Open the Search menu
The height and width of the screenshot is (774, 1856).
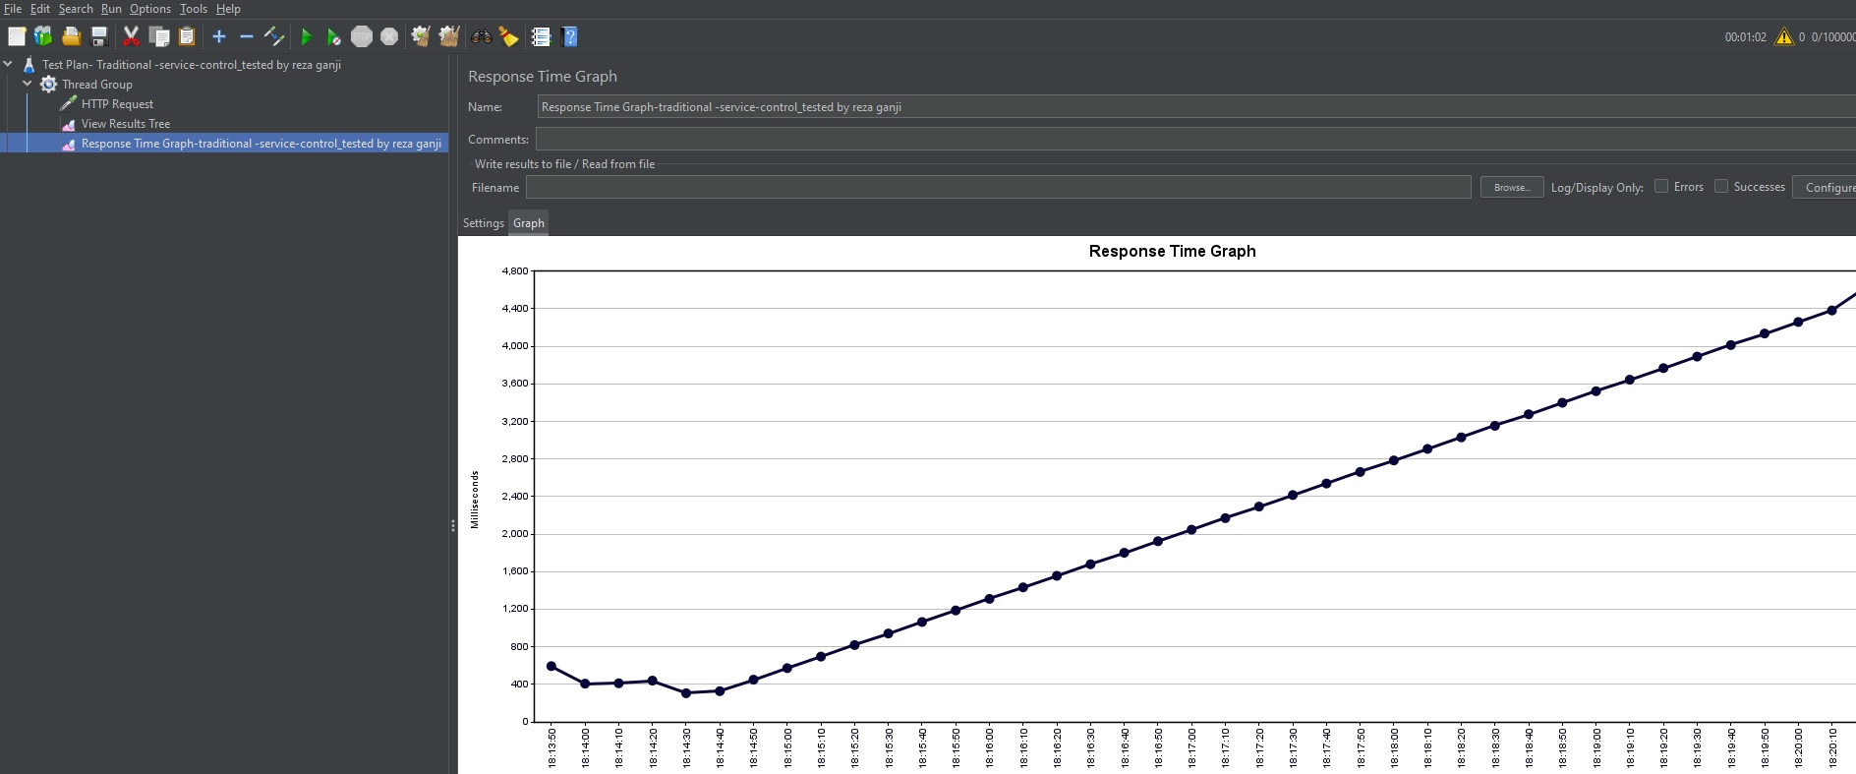click(76, 9)
